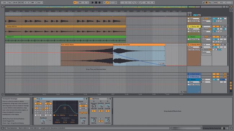Click the EQ Three GainLow knob
Image resolution: width=234 pixels, height=131 pixels.
pyautogui.click(x=94, y=106)
